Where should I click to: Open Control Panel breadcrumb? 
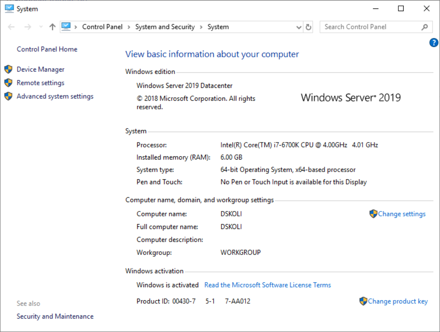[102, 27]
